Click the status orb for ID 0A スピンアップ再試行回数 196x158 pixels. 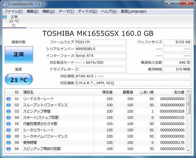[9, 149]
